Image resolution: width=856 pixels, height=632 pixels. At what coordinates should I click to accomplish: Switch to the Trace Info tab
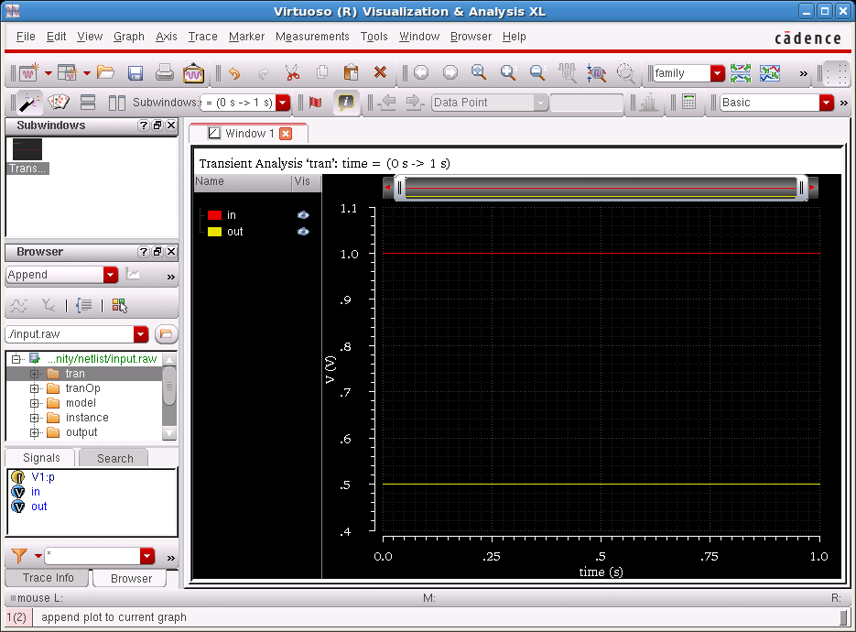(49, 578)
